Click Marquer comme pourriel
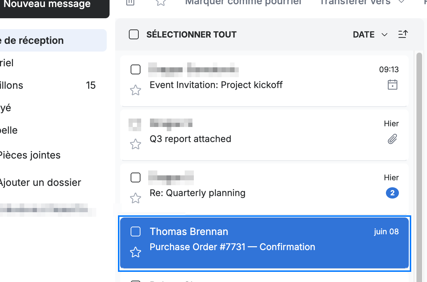 (x=243, y=2)
